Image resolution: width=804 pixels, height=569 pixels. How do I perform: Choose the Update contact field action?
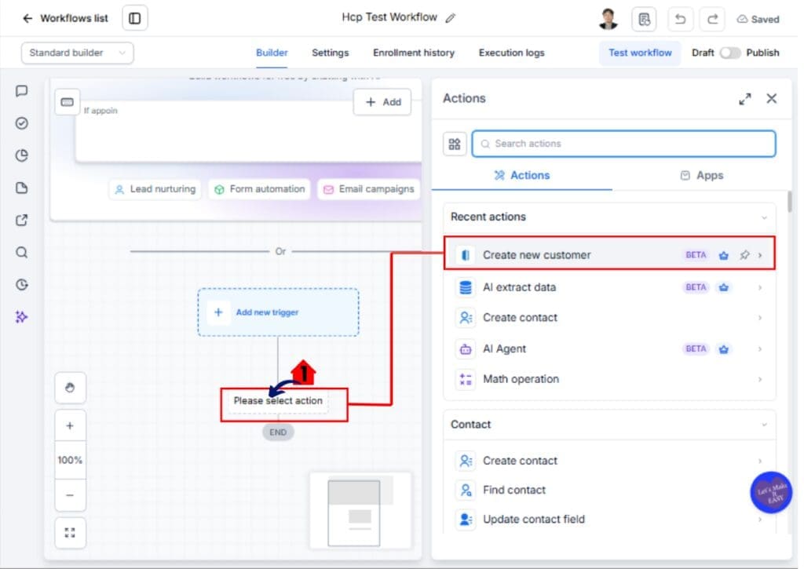pos(609,520)
